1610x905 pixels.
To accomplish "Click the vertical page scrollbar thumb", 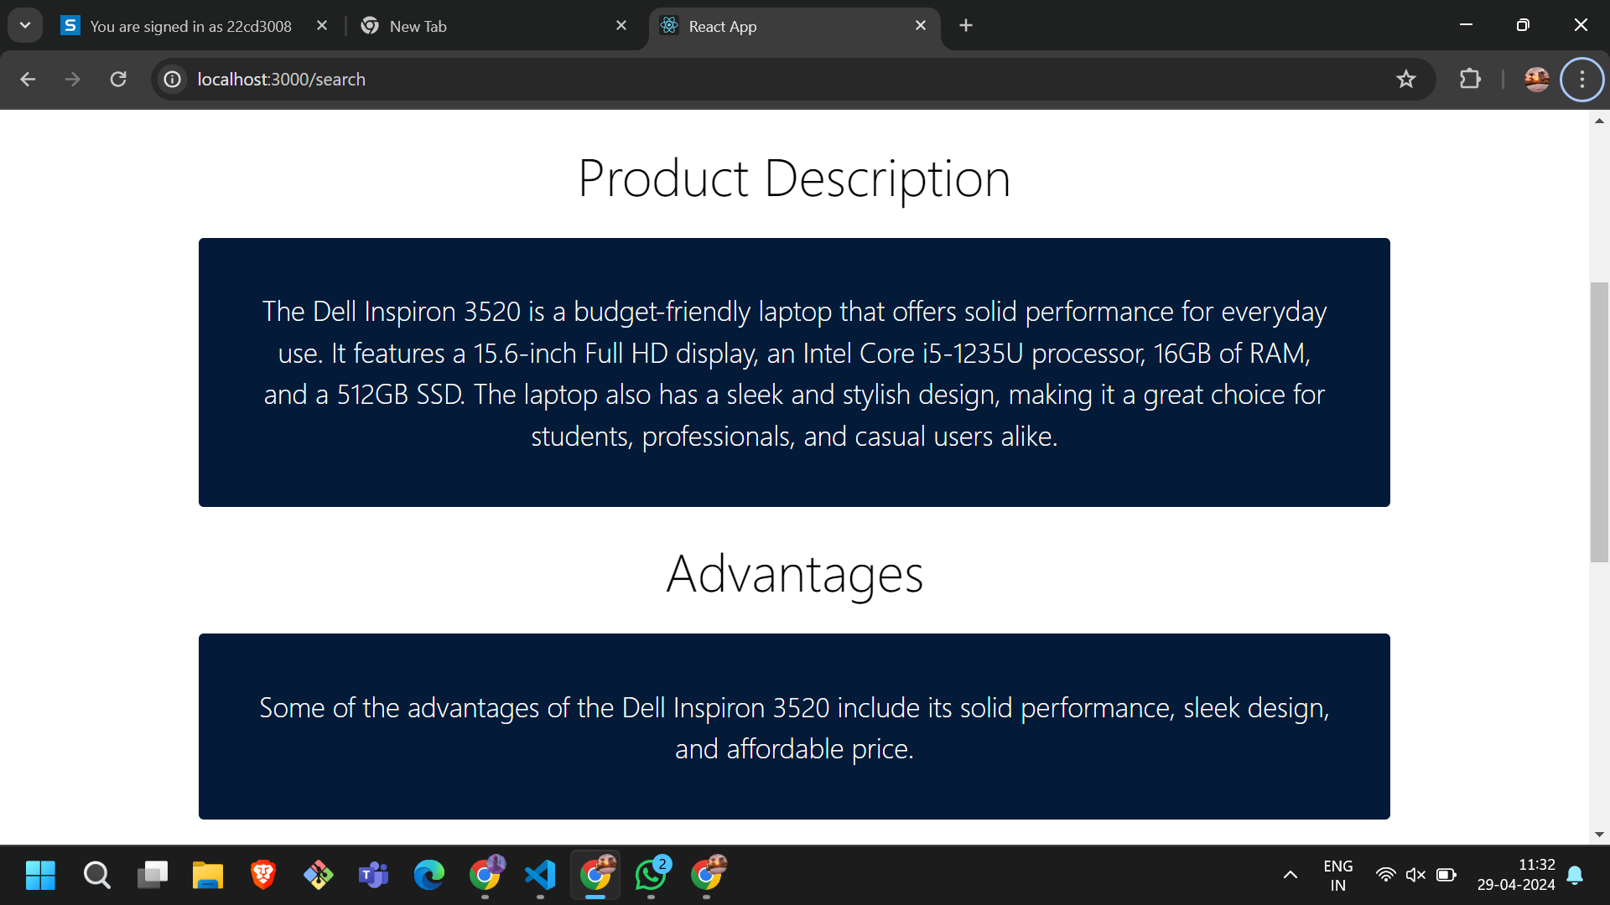I will pos(1599,422).
